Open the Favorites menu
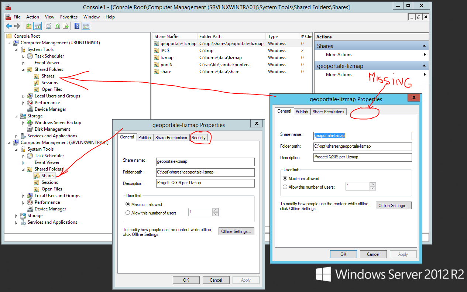 coord(69,17)
